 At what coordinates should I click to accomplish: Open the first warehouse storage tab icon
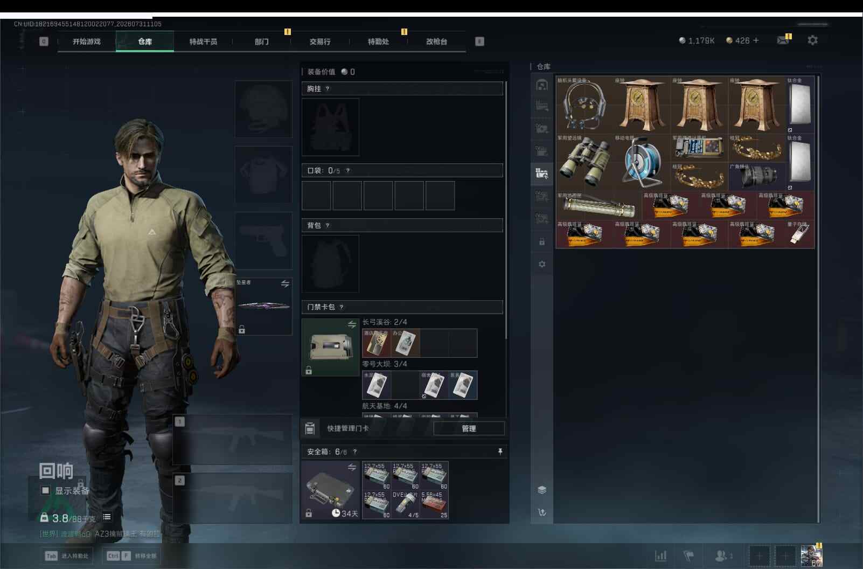pos(542,85)
